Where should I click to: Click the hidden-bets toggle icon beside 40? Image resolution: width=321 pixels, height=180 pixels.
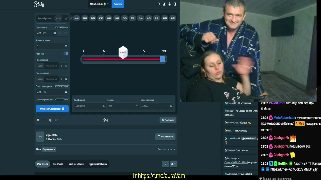pyautogui.click(x=165, y=164)
